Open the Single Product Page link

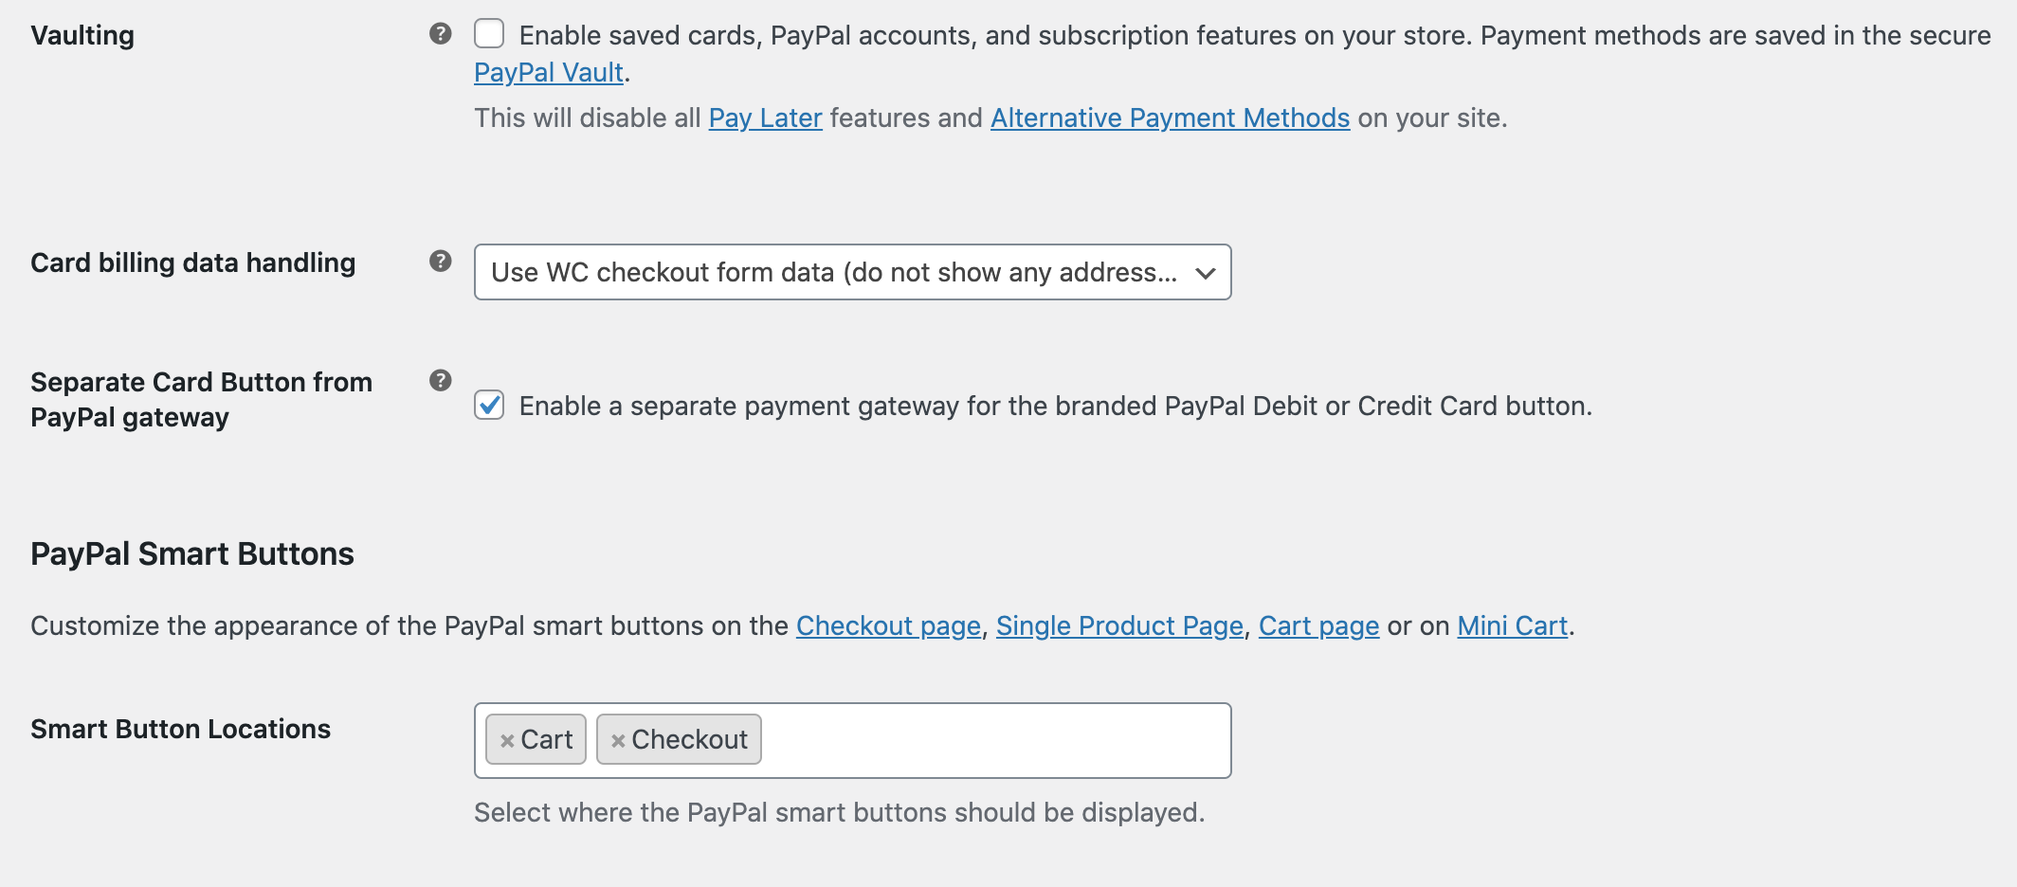coord(1120,625)
